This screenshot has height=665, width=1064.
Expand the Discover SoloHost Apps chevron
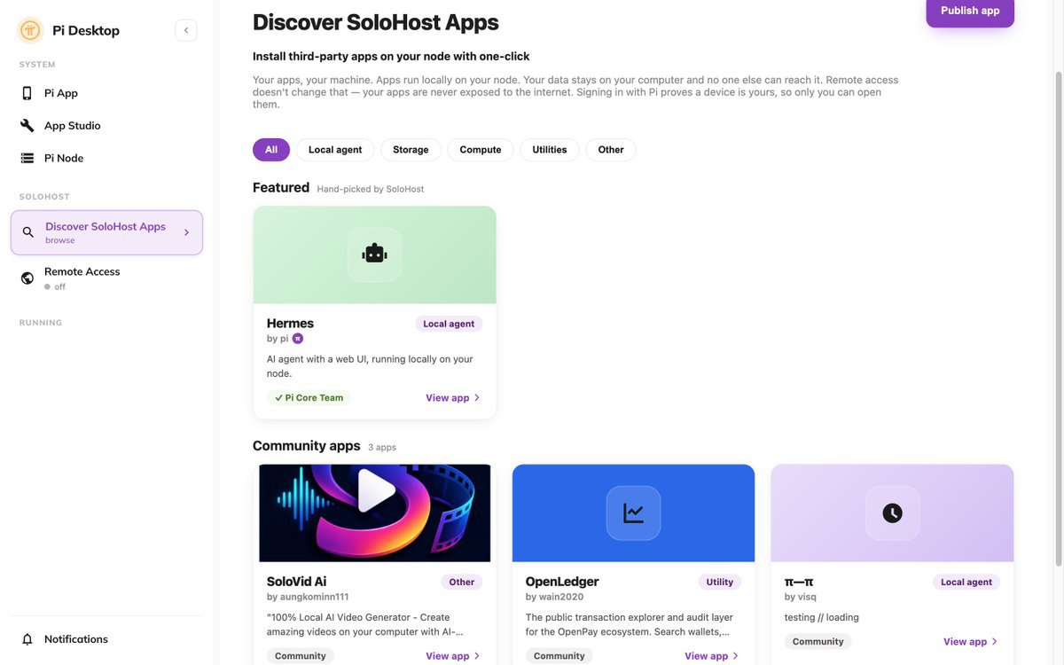point(186,232)
